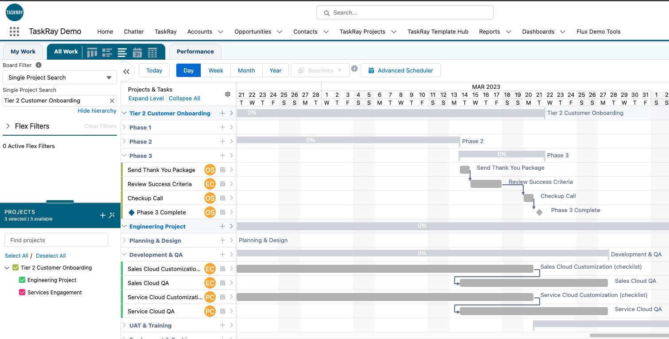This screenshot has height=339, width=669.
Task: Select All Work tab
Action: click(66, 52)
